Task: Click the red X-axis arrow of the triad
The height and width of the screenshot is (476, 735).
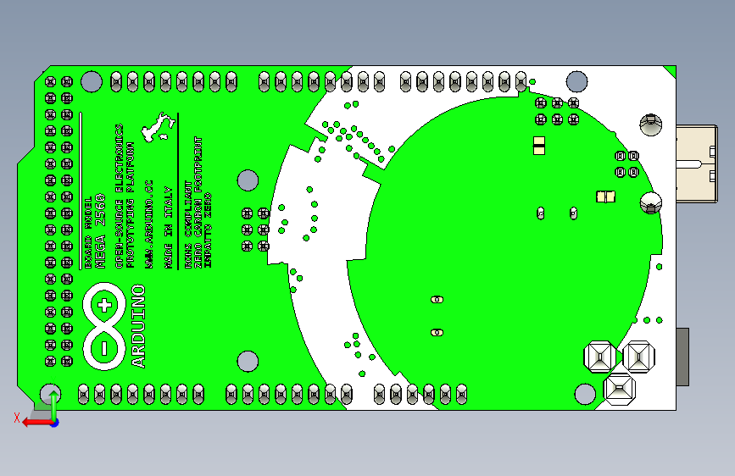Action: [x=37, y=423]
